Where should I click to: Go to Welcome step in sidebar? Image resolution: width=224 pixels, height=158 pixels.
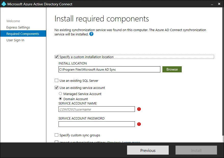click(x=13, y=21)
